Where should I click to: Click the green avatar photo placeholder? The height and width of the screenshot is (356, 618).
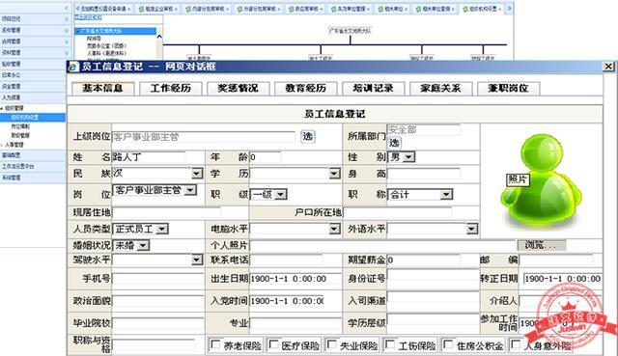tap(541, 181)
